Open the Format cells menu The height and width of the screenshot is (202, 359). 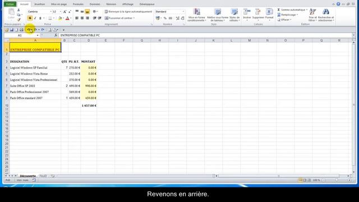pyautogui.click(x=269, y=15)
